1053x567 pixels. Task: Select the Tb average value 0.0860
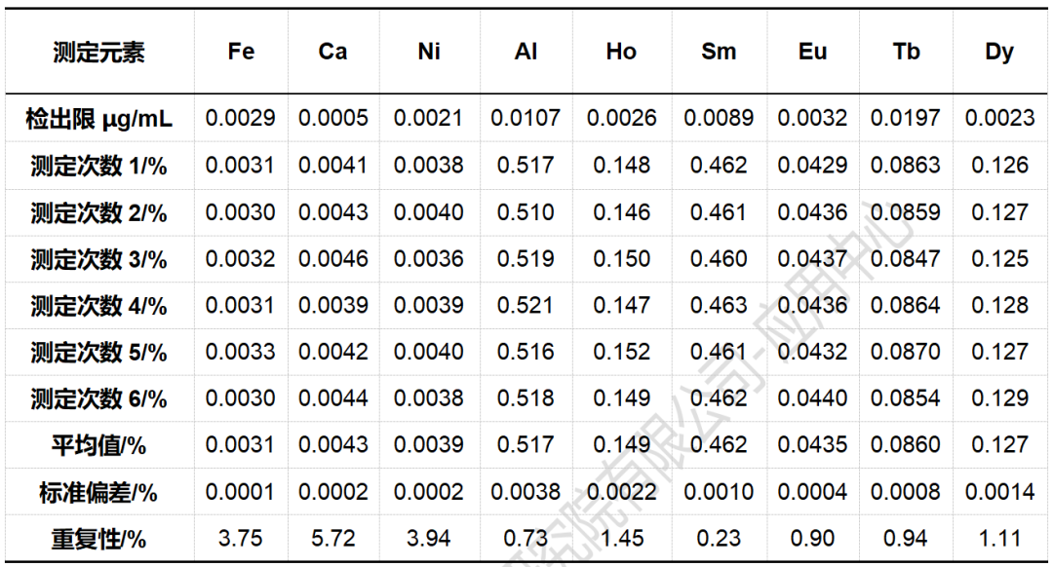pos(906,445)
